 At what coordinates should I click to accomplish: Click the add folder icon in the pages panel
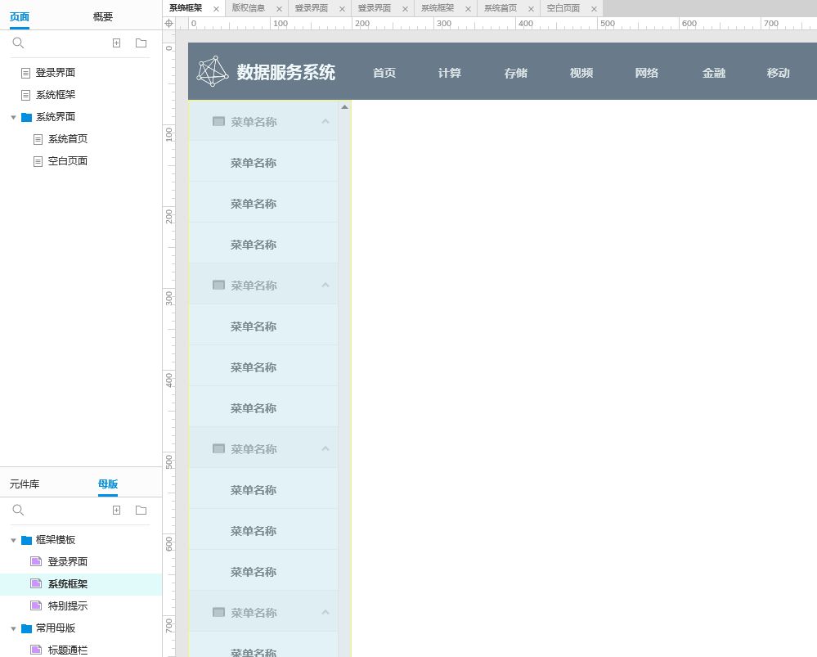141,43
